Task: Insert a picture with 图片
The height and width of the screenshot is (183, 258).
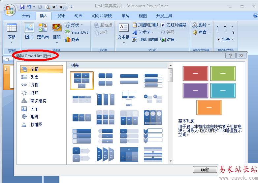Action: tap(29, 31)
